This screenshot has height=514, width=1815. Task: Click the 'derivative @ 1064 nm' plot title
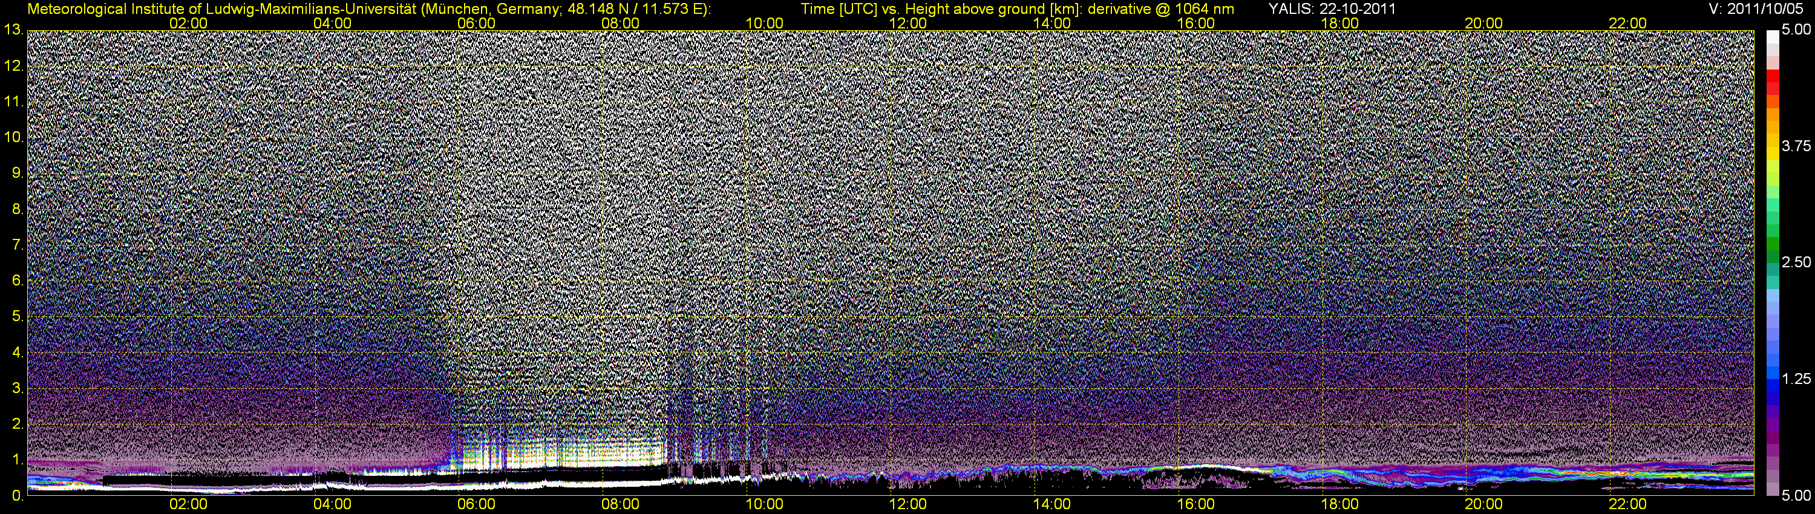(1160, 9)
